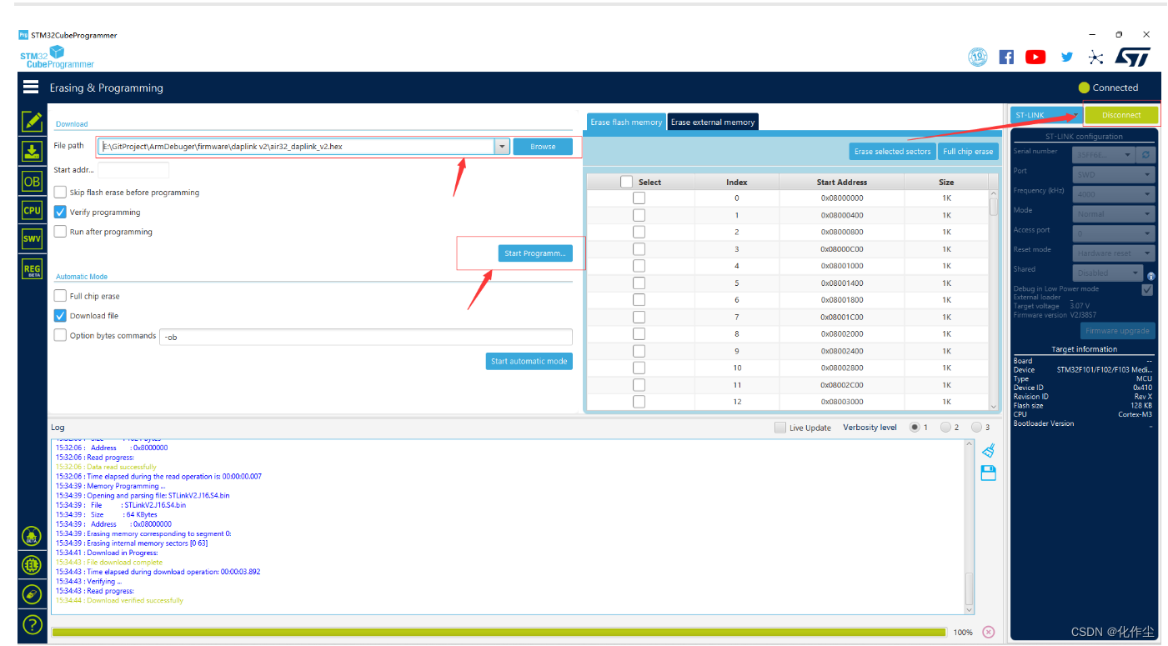Viewport: 1168px width, 646px height.
Task: Enable Full chip erase in Automatic Mode
Action: pyautogui.click(x=60, y=295)
